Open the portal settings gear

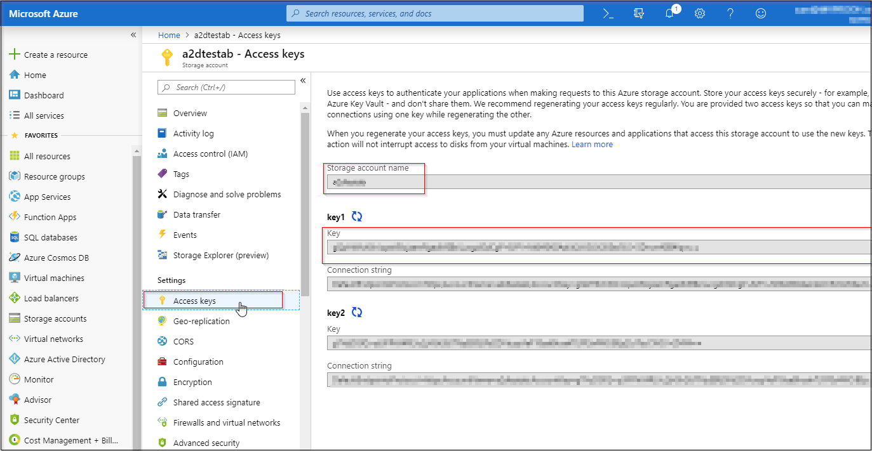[x=700, y=13]
